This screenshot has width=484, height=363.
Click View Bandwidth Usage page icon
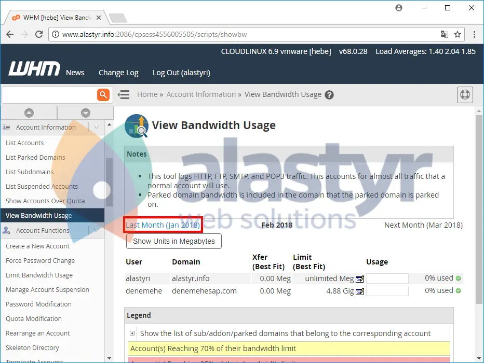point(137,125)
